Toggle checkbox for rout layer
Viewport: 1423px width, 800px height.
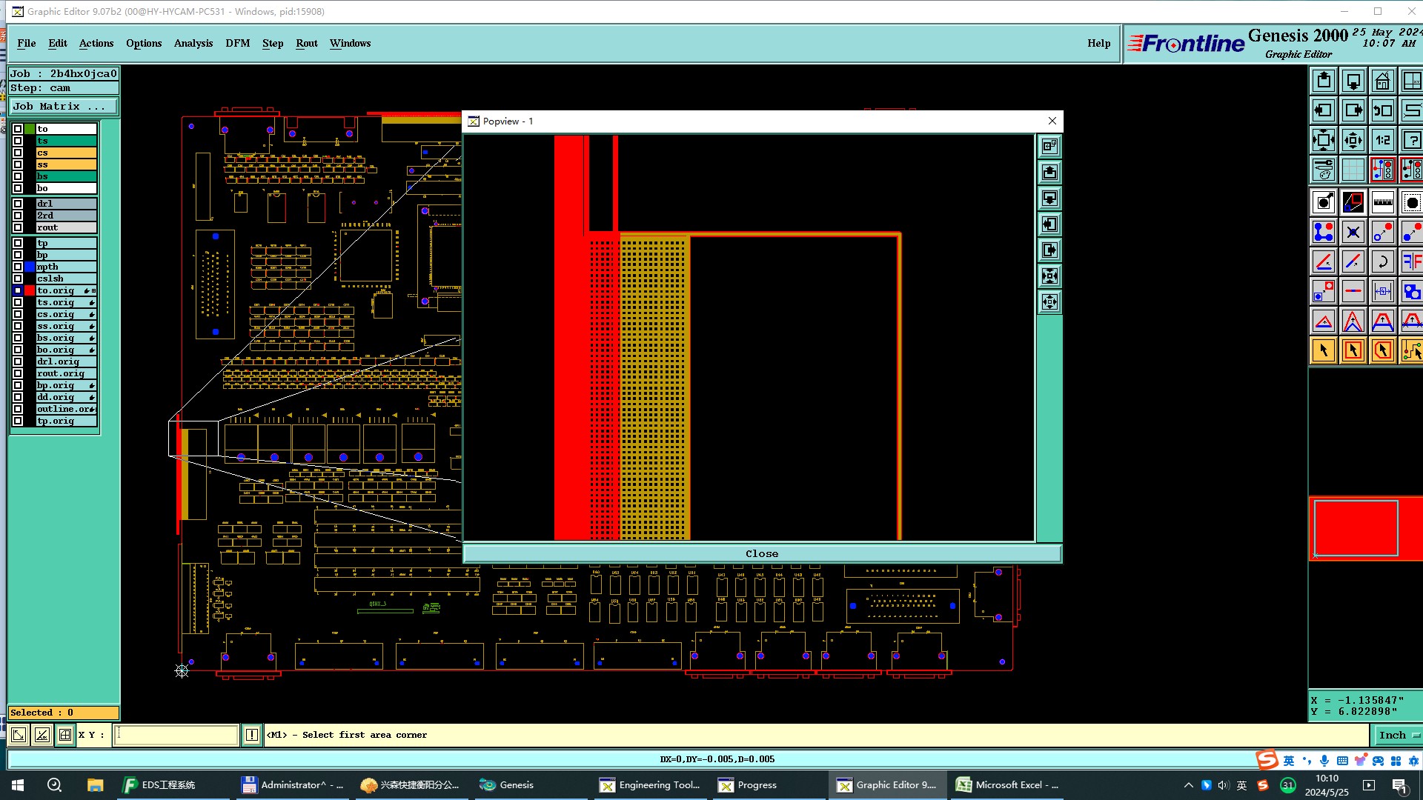[18, 227]
